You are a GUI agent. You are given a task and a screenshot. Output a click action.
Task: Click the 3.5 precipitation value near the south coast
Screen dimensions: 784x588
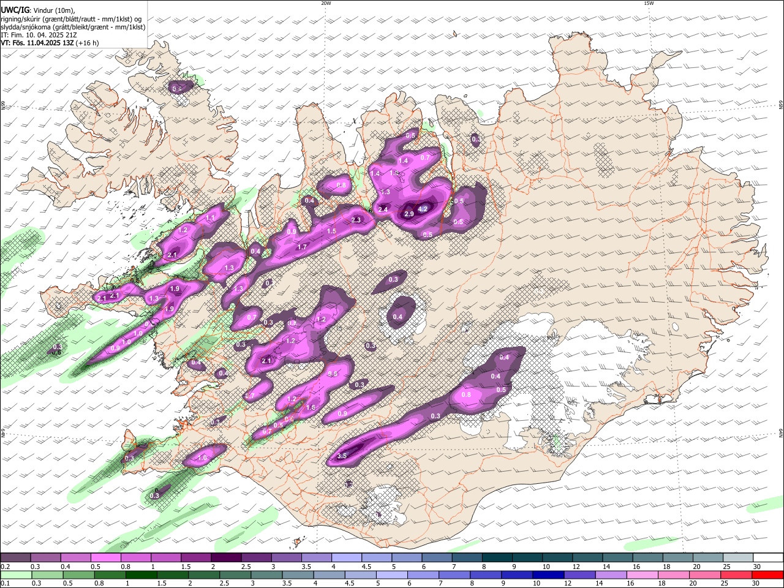pyautogui.click(x=342, y=456)
